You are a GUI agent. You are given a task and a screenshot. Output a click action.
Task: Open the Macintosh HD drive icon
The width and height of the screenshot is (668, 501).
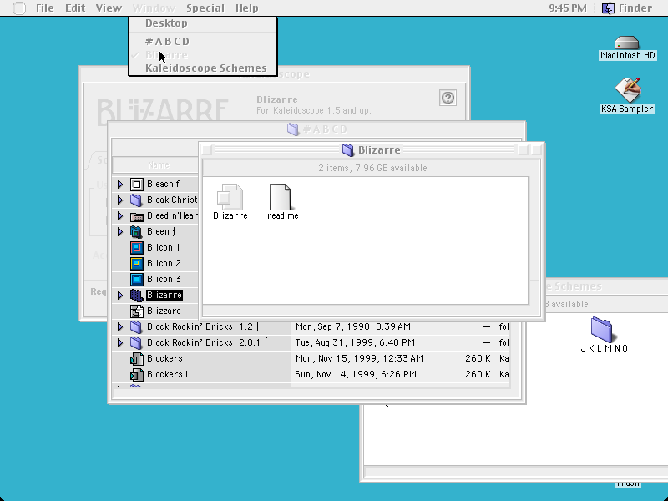[627, 43]
